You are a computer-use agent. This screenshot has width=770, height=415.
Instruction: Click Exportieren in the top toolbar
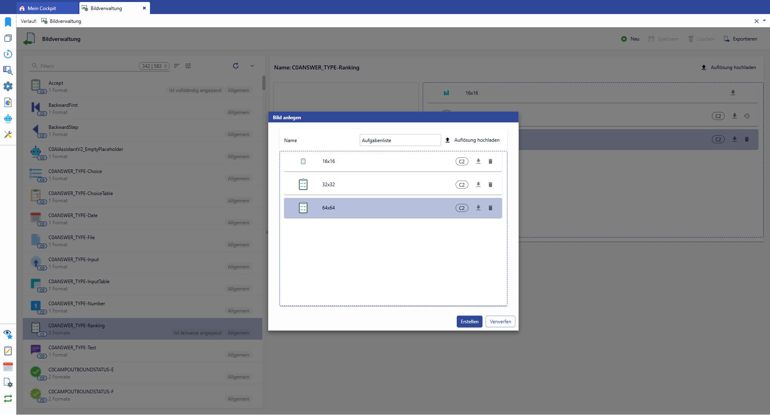coord(740,39)
